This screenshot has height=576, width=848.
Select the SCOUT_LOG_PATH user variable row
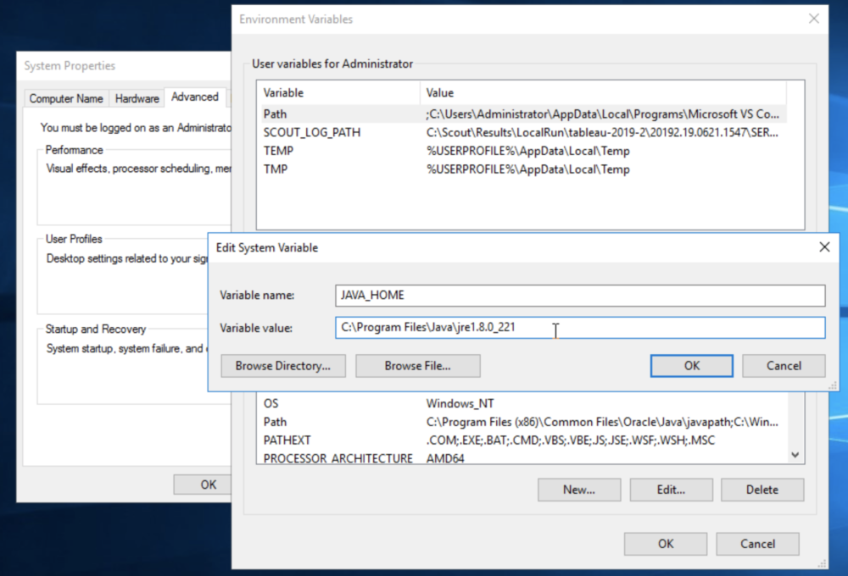(312, 132)
